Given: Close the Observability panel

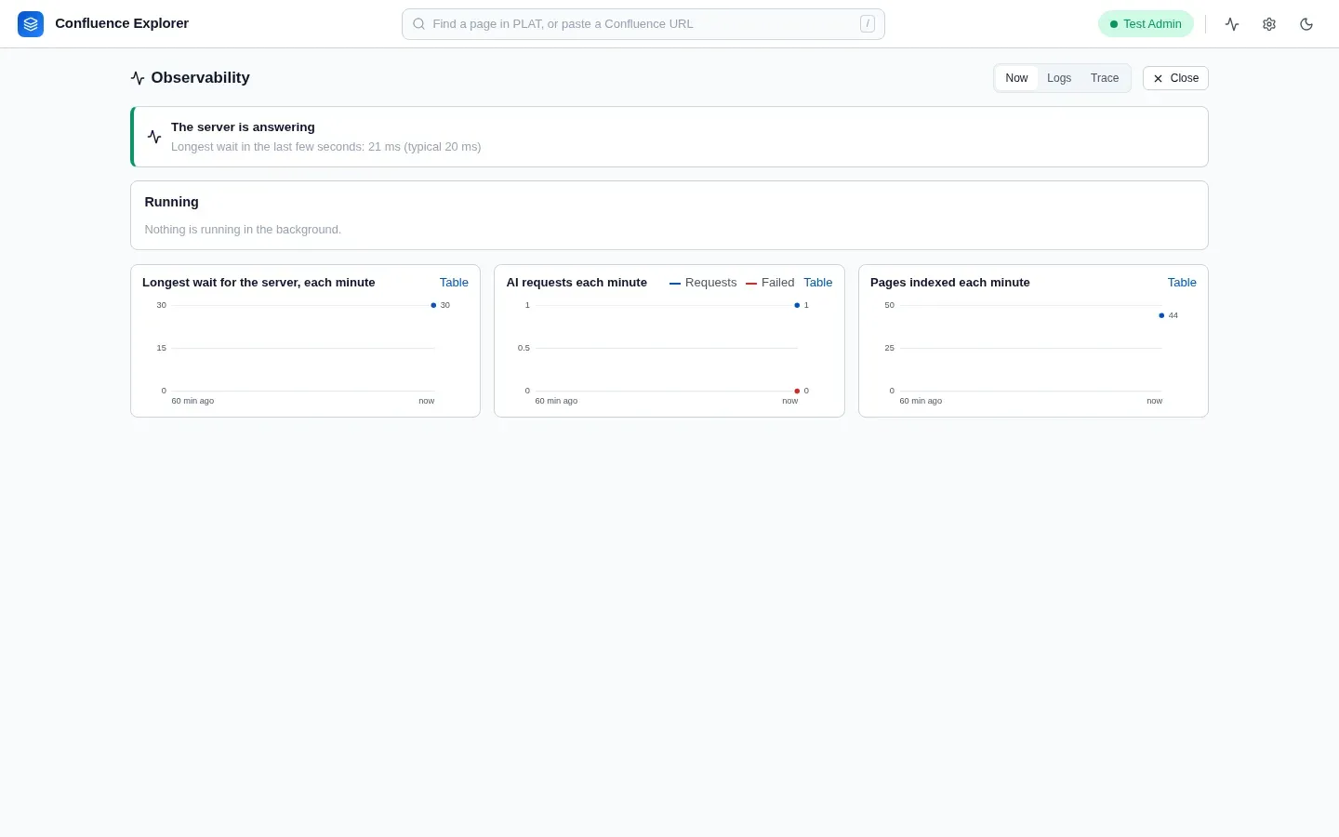Looking at the screenshot, I should (1175, 78).
